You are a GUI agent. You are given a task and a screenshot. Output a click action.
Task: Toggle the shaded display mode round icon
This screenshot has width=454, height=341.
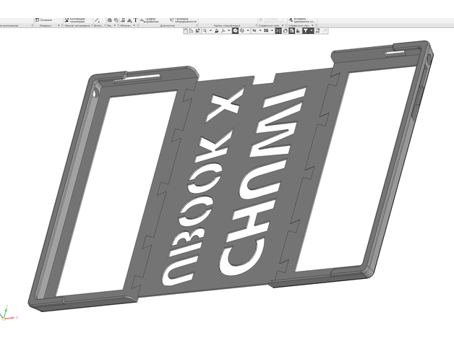[236, 32]
